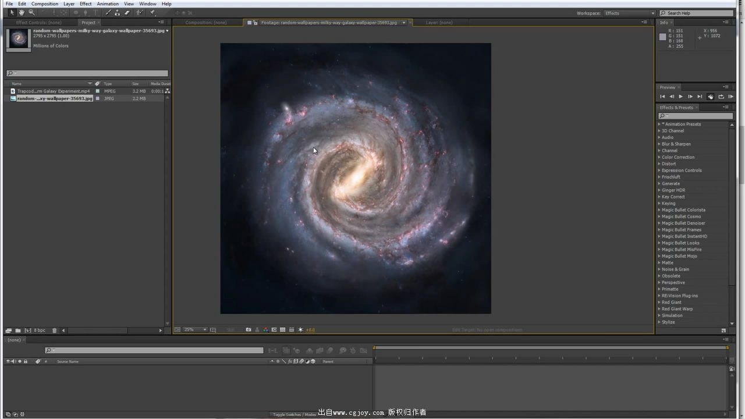Viewport: 745px width, 419px height.
Task: Toggle audio mute in Preview panel
Action: tap(711, 97)
